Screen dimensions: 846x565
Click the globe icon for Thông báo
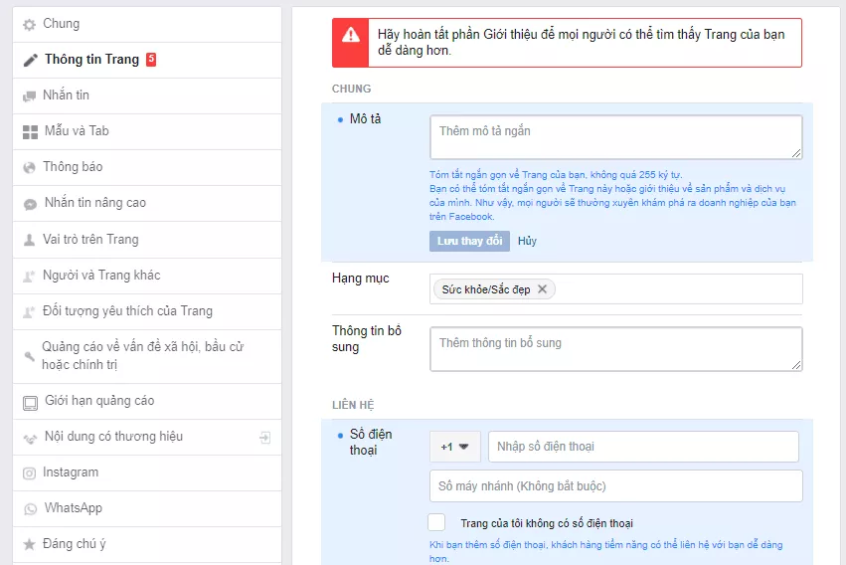[30, 167]
